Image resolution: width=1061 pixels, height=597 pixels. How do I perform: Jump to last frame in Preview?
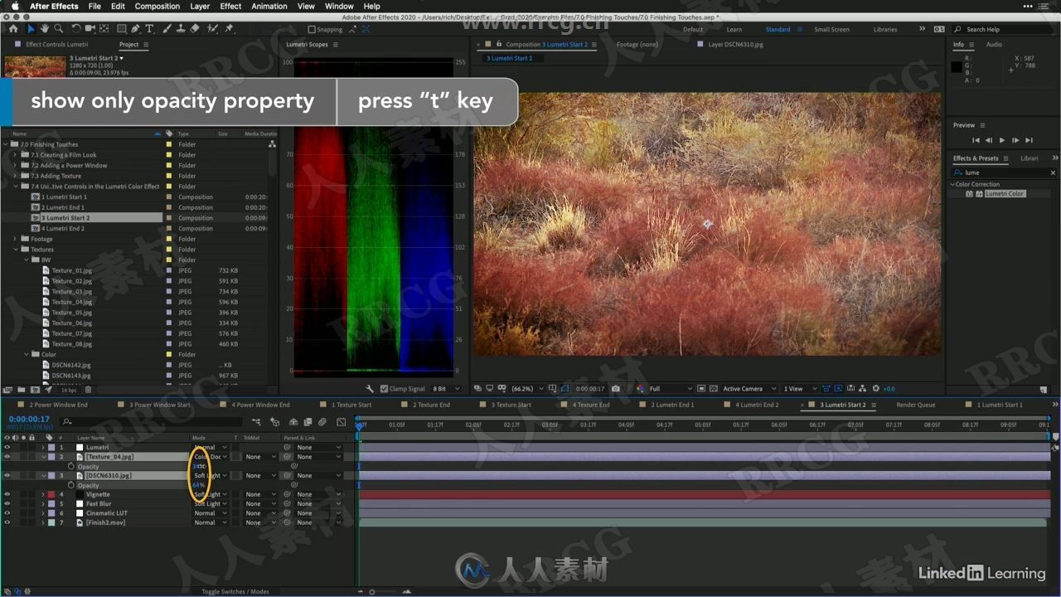(1029, 140)
